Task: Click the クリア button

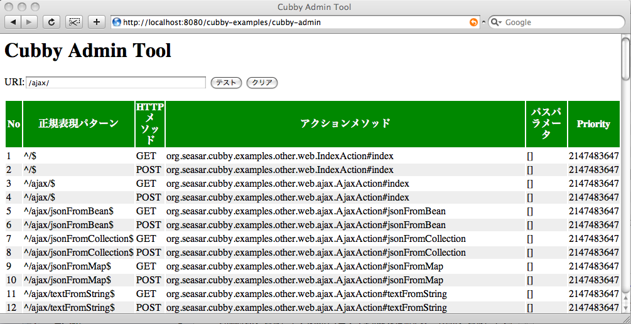Action: (x=262, y=83)
